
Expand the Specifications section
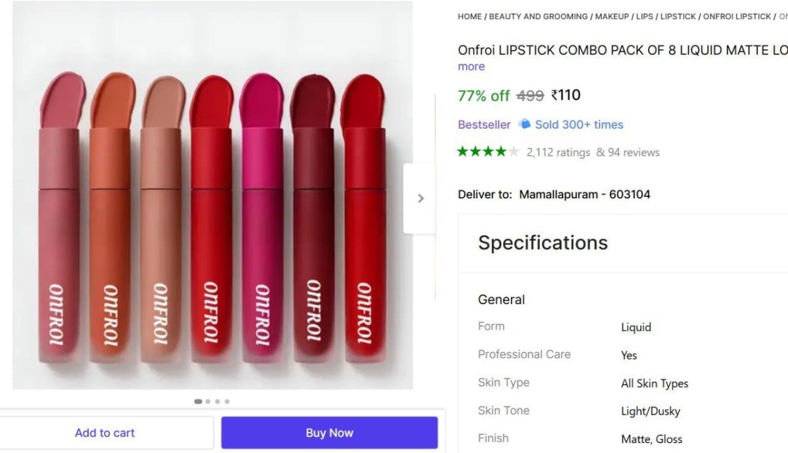point(542,242)
